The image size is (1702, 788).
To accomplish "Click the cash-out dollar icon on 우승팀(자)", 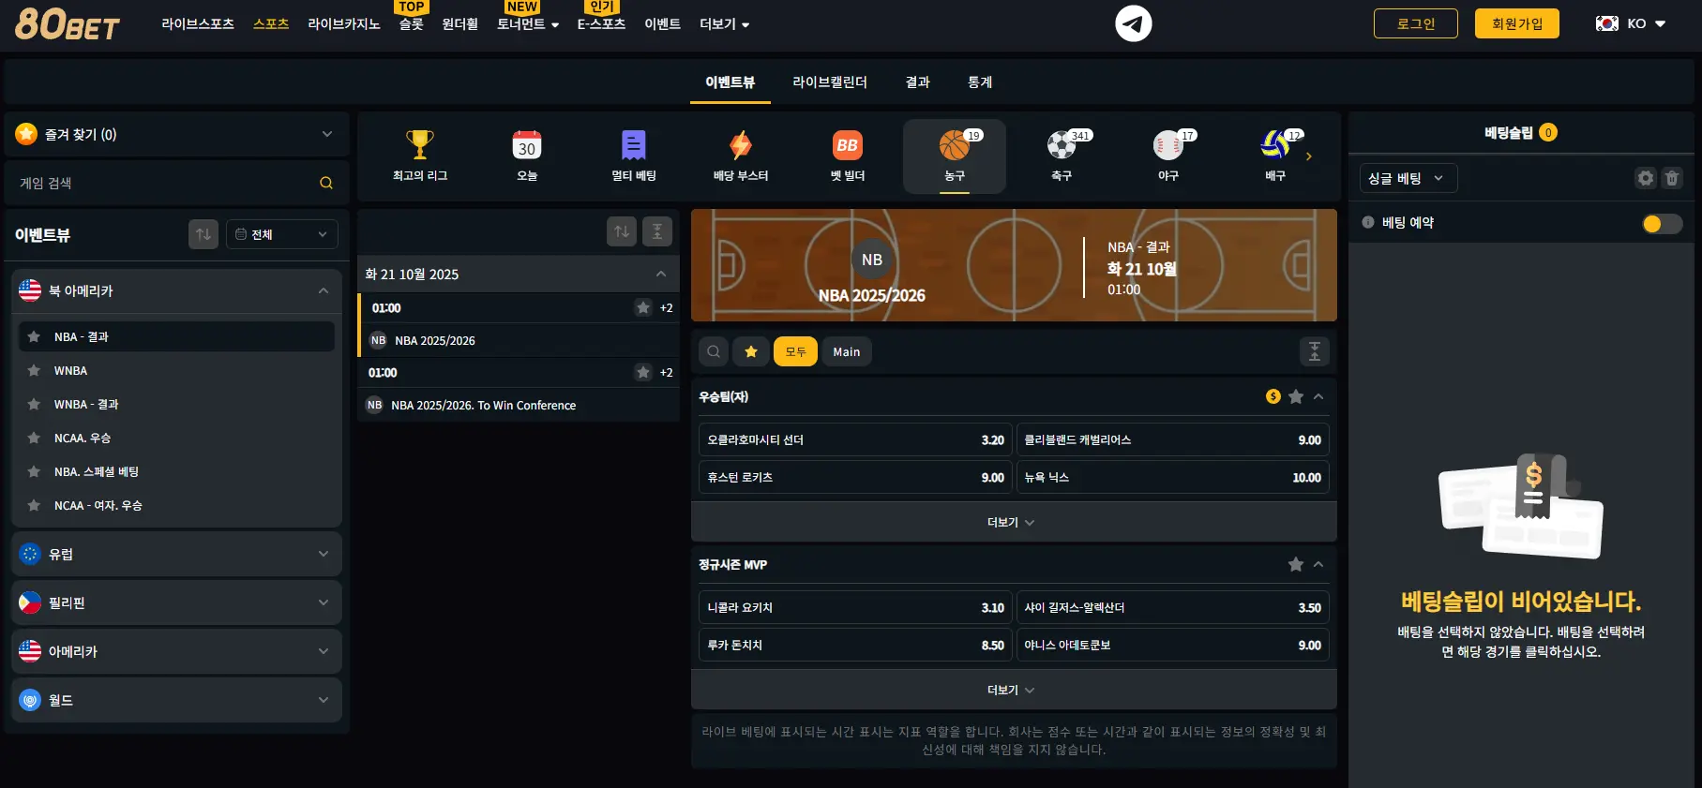I will [1273, 396].
